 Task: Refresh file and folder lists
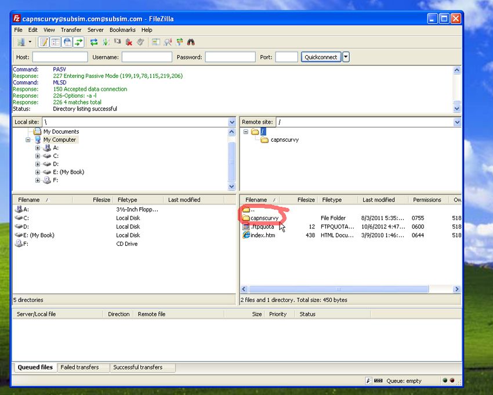(x=94, y=42)
